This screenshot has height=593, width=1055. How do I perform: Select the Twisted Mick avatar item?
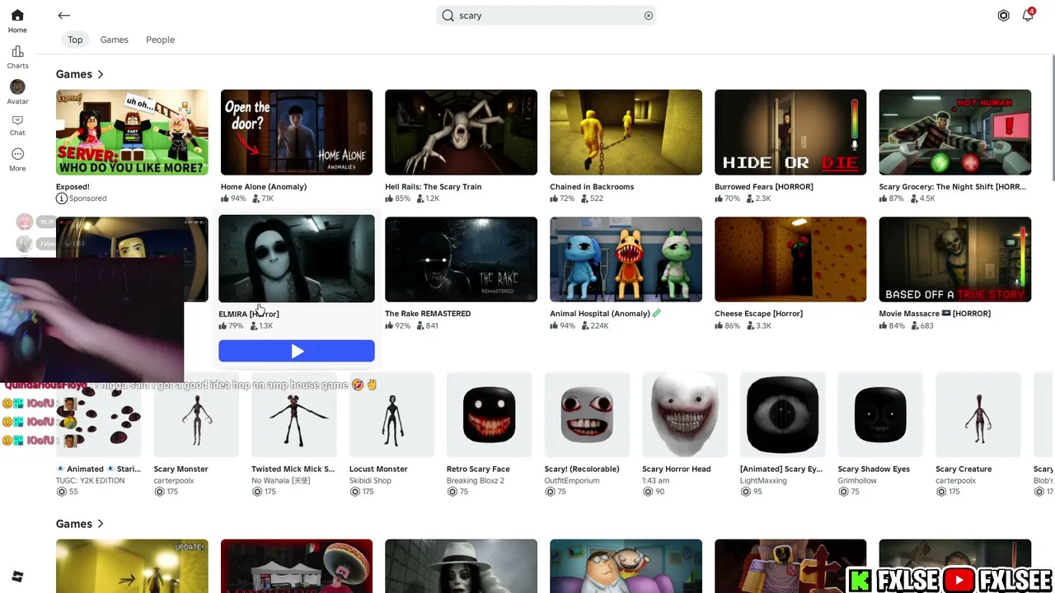coord(293,414)
